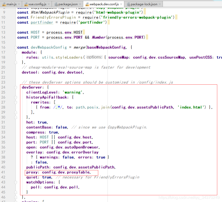Click the 'merge' function call on line 16
This screenshot has height=202, width=222.
(79, 47)
